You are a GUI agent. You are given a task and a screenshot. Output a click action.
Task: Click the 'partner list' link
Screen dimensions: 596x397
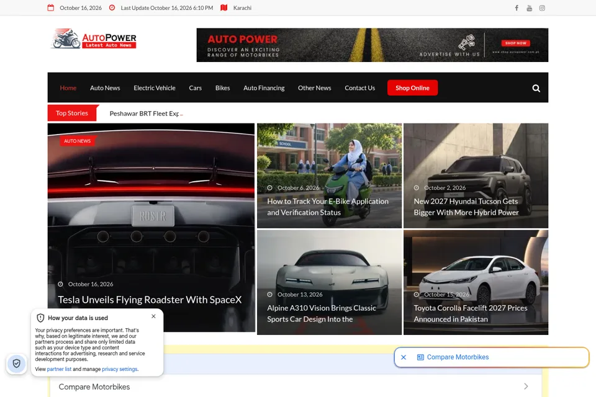coord(59,369)
